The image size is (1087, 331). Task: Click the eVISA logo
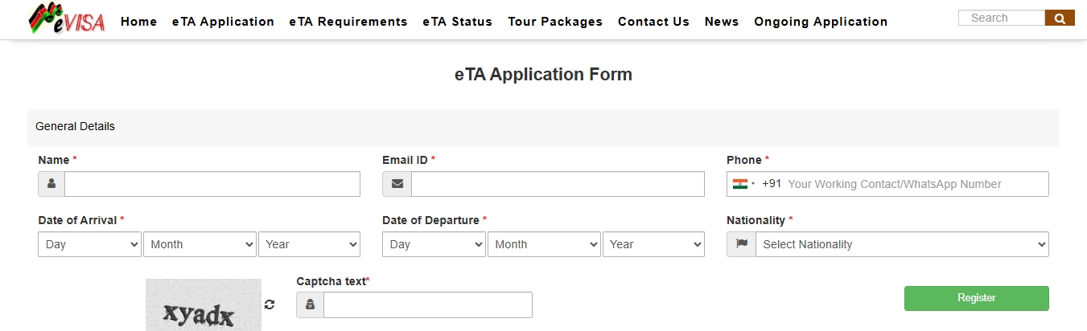click(x=68, y=19)
